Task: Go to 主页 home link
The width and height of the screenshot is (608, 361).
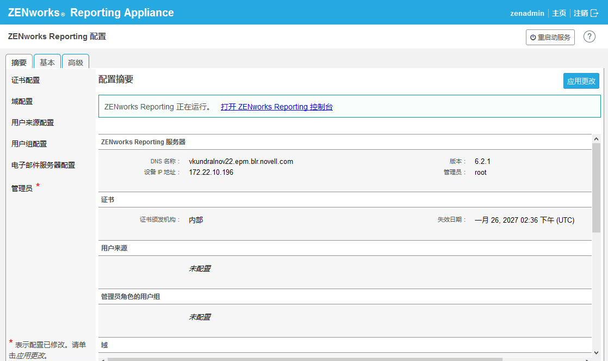Action: tap(559, 13)
